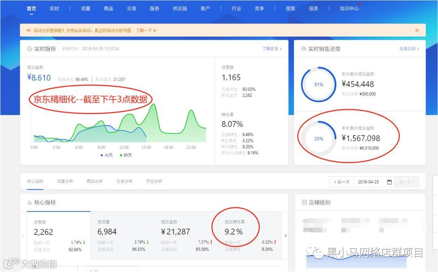Open the 首页 navigation tab
Viewport: 438px width, 272px height.
click(x=31, y=9)
